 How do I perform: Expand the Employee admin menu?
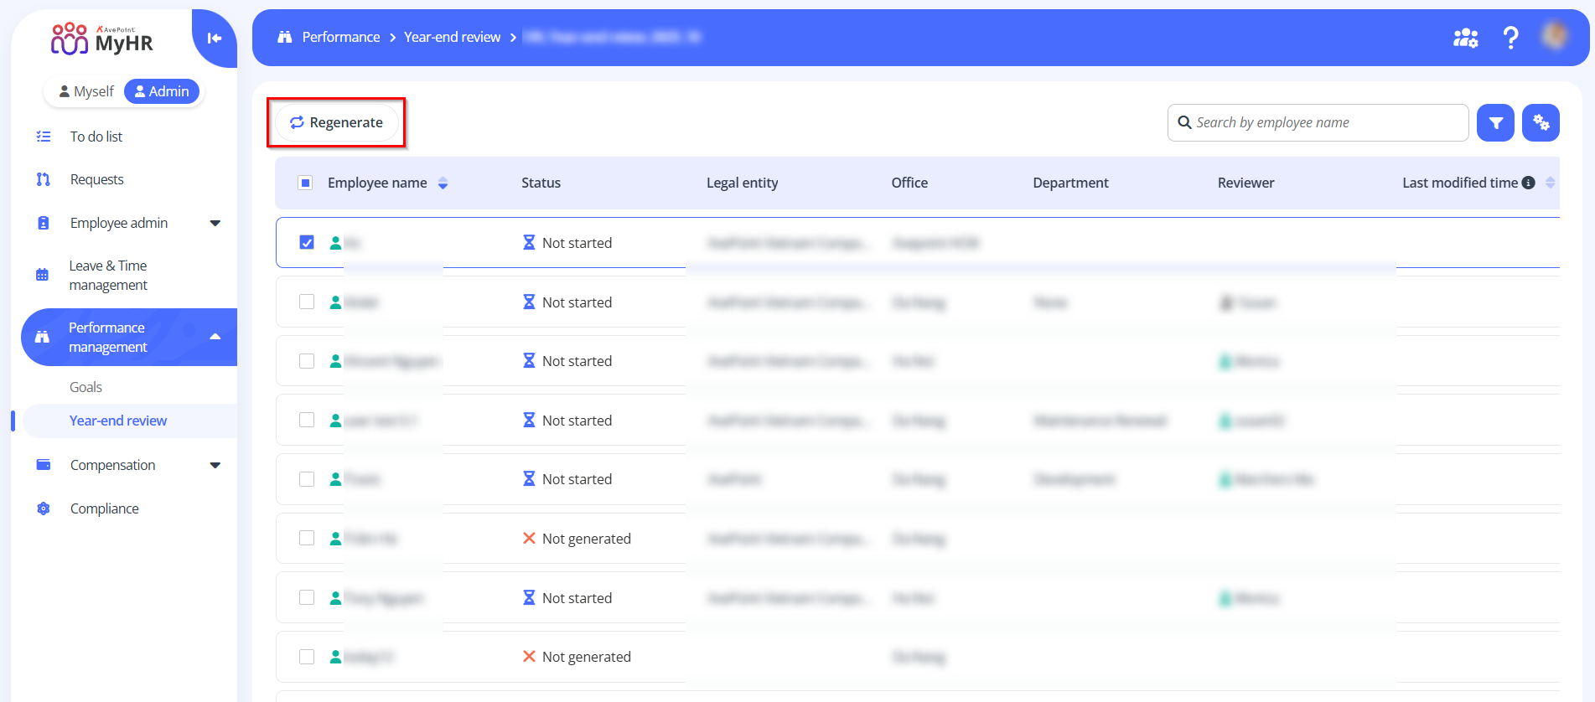click(x=215, y=223)
